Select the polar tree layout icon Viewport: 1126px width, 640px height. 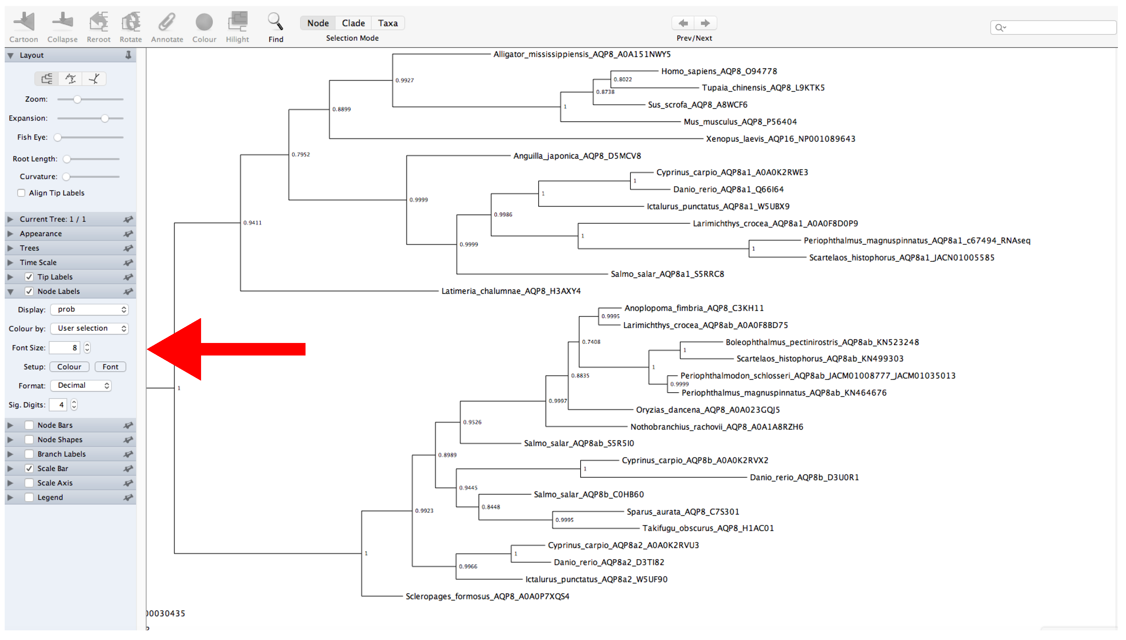[70, 79]
